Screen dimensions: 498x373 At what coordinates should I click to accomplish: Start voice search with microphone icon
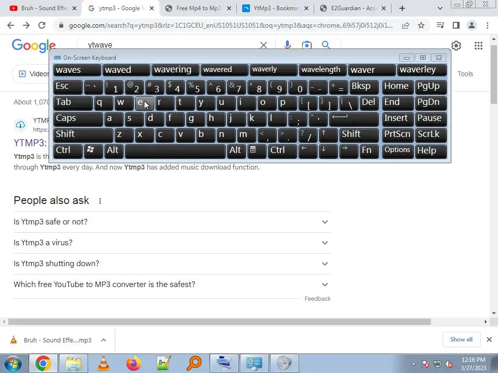[x=287, y=45]
